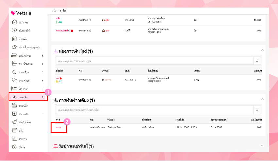Viewport: 278px width, 161px height.
Task: Open settings gear icon
Action: pyautogui.click(x=14, y=147)
